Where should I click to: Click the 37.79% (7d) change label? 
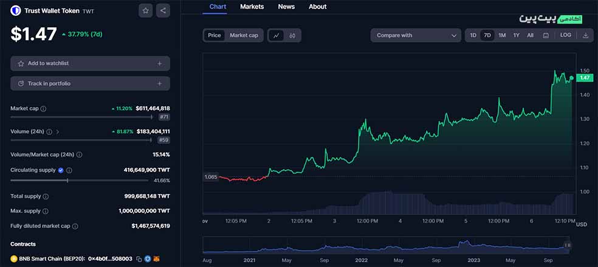click(82, 34)
